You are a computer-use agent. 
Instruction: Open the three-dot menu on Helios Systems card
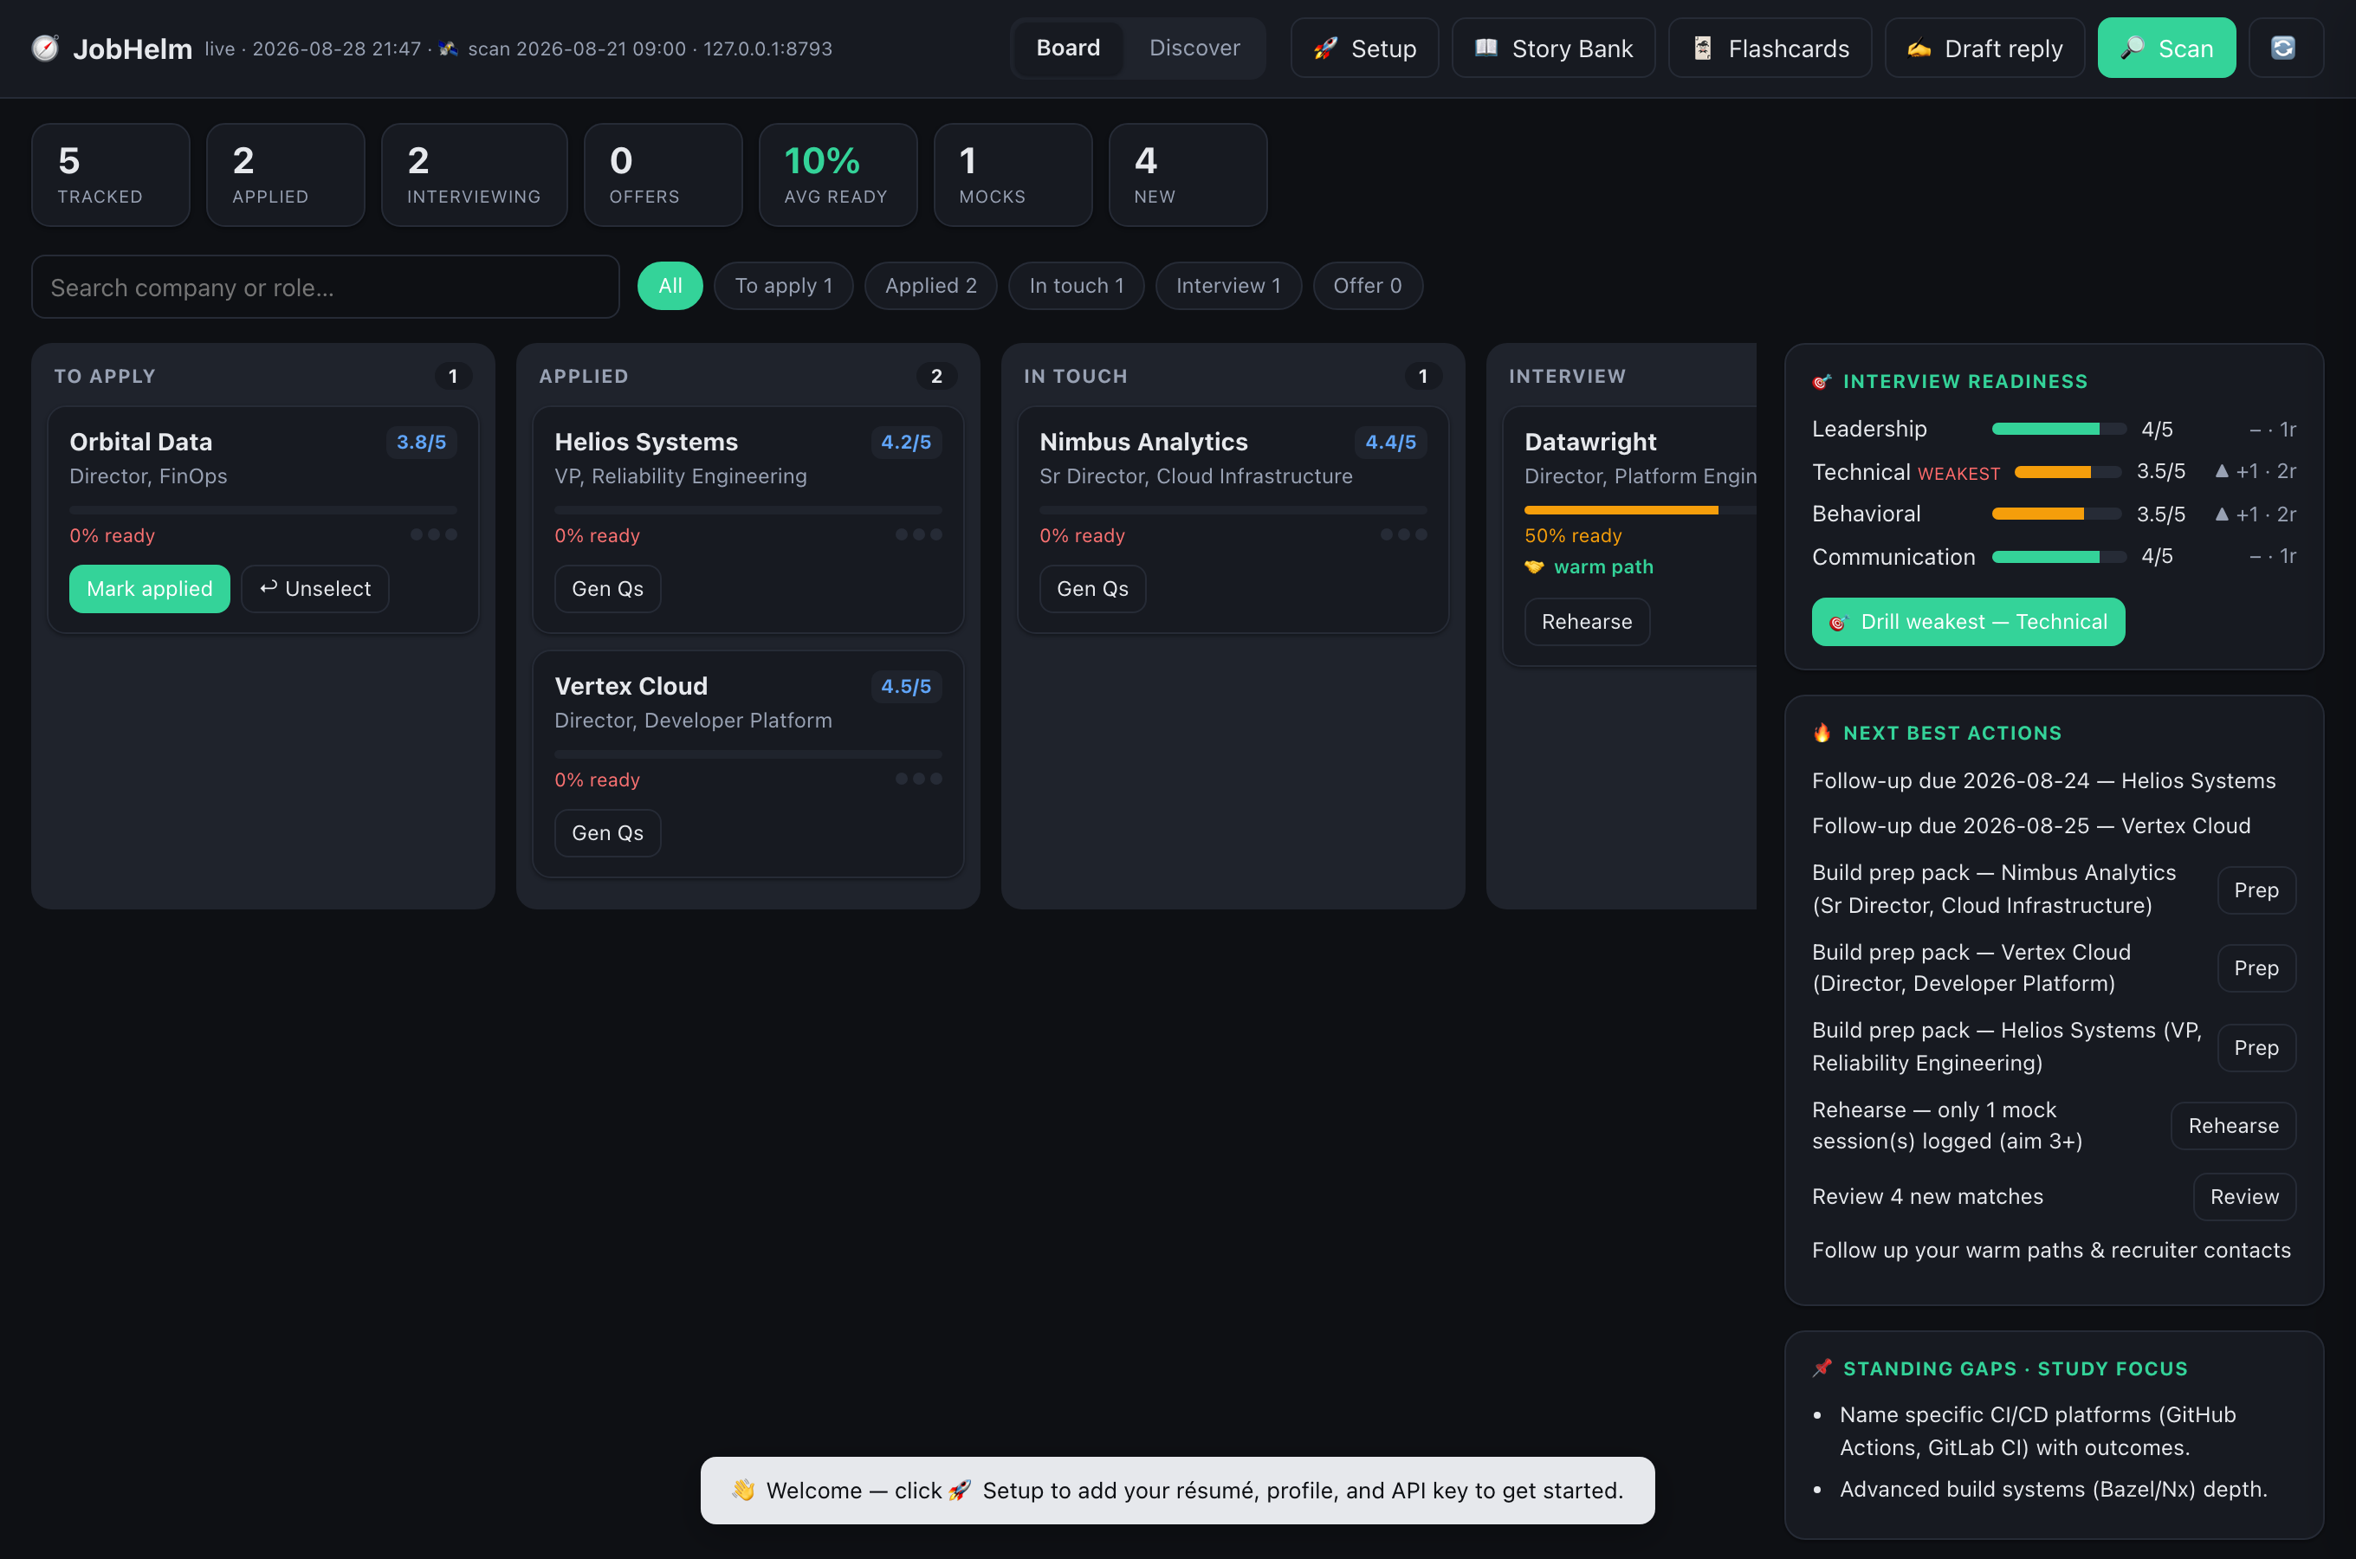(x=918, y=535)
